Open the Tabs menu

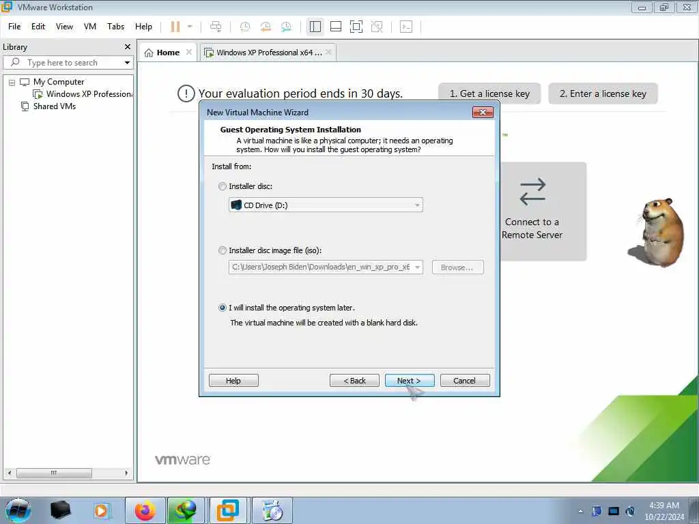115,27
